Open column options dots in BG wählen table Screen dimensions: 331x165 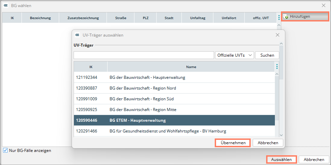click(279, 18)
